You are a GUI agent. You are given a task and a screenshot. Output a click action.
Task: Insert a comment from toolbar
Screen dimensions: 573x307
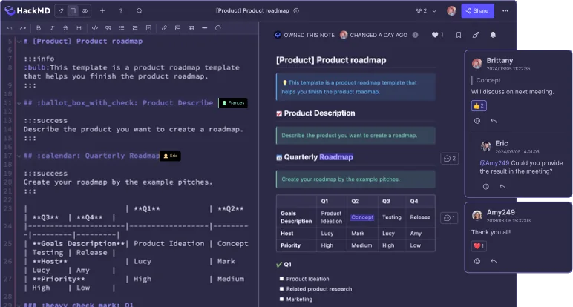point(217,28)
